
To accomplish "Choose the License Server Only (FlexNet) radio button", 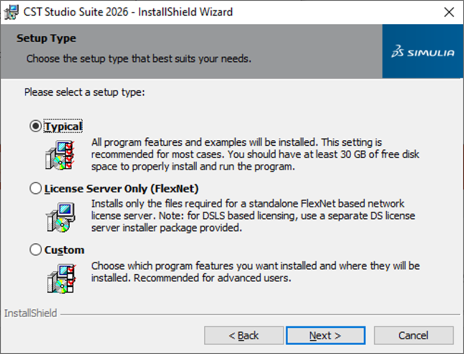I will [x=36, y=189].
